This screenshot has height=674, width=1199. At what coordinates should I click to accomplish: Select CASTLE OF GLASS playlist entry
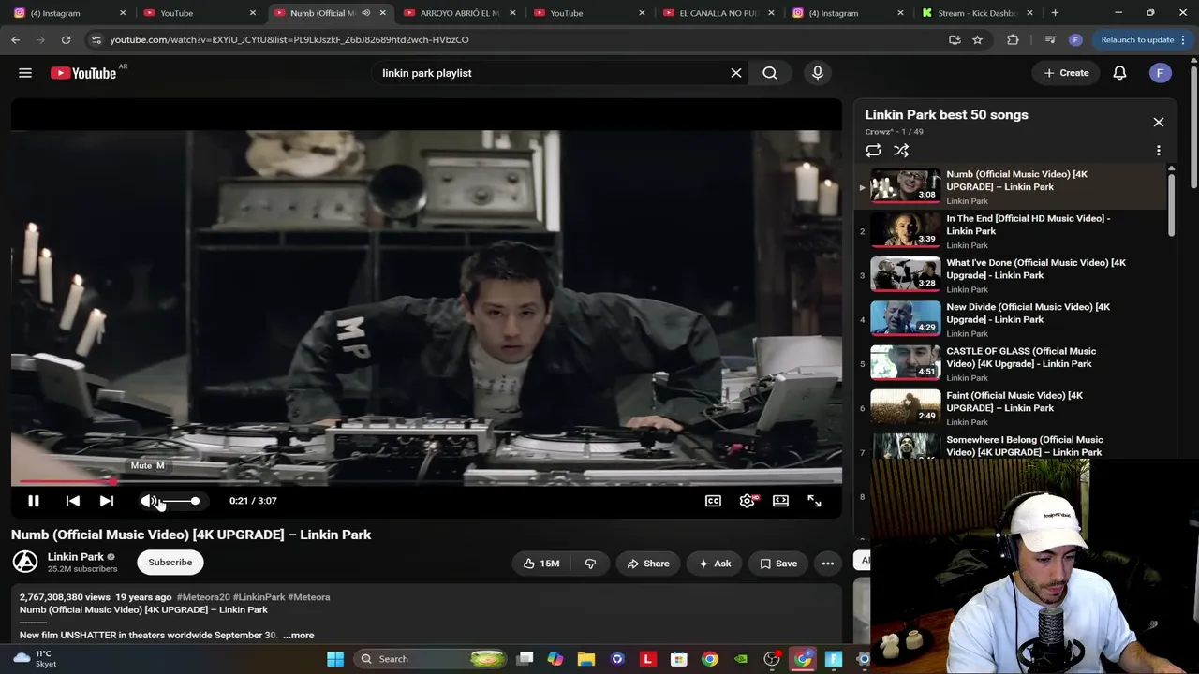click(1012, 363)
